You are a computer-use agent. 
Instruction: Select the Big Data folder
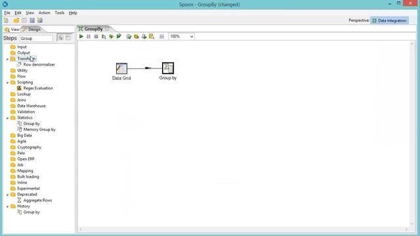pyautogui.click(x=24, y=136)
